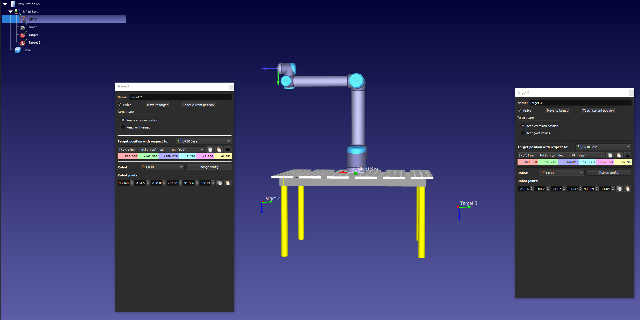640x320 pixels.
Task: Open the pose format dropdown showing UR (rad)
Action: pos(161,150)
